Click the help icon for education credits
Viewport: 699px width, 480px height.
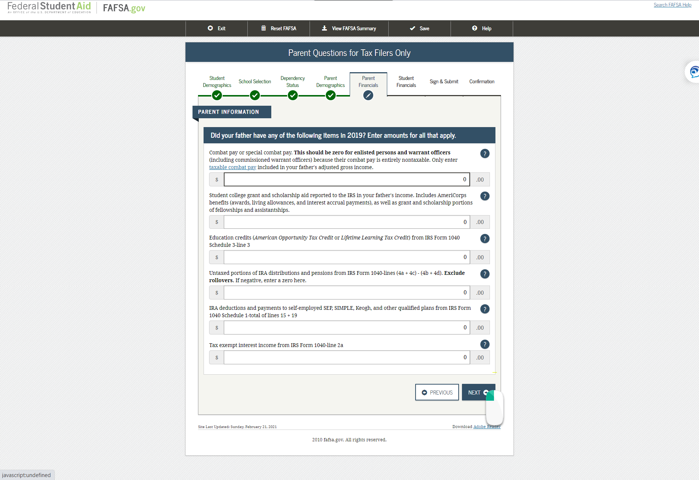point(485,239)
